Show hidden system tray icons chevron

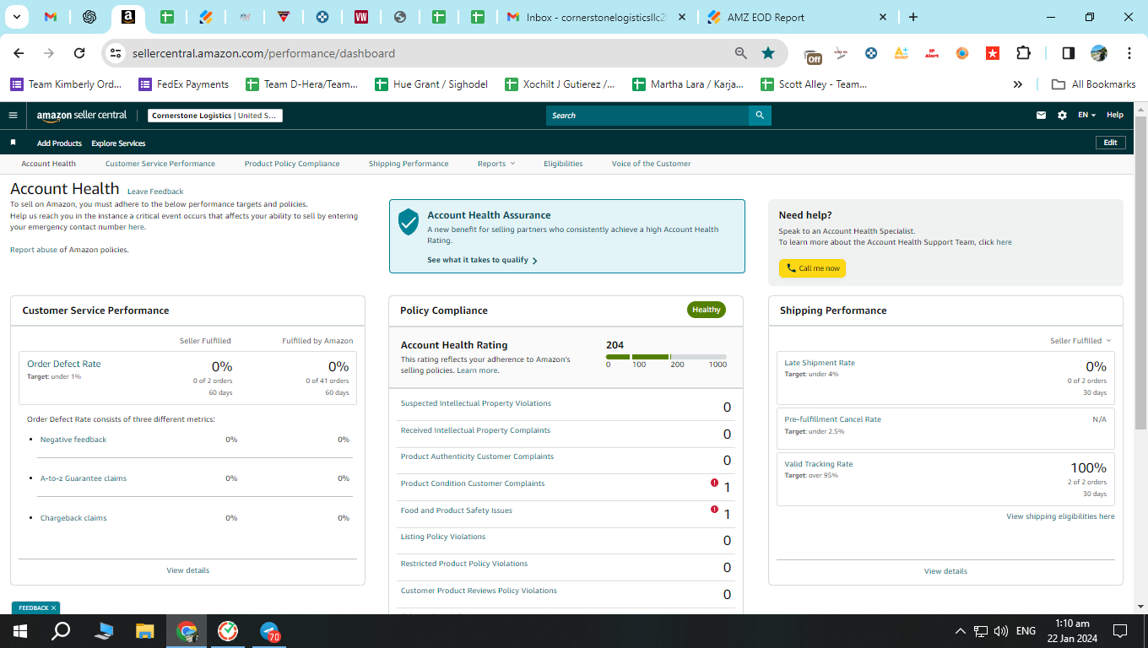click(961, 631)
